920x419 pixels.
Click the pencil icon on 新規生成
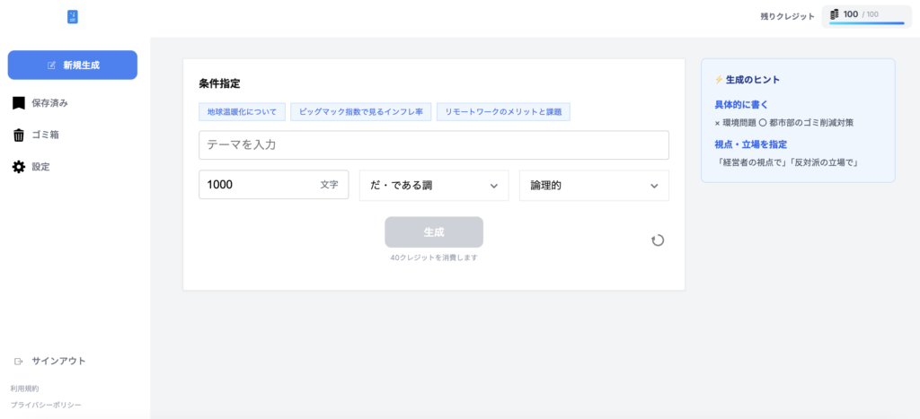(x=52, y=65)
